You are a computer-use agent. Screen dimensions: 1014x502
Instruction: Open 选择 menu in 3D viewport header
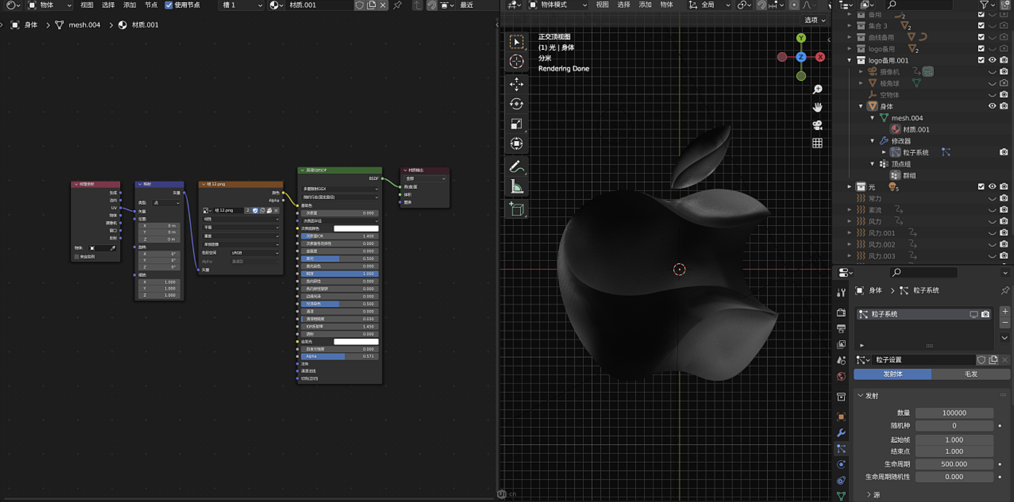click(x=624, y=5)
